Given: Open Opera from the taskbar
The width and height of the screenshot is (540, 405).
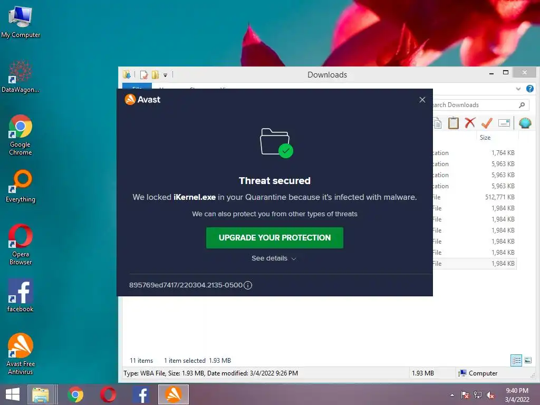Looking at the screenshot, I should click(108, 394).
